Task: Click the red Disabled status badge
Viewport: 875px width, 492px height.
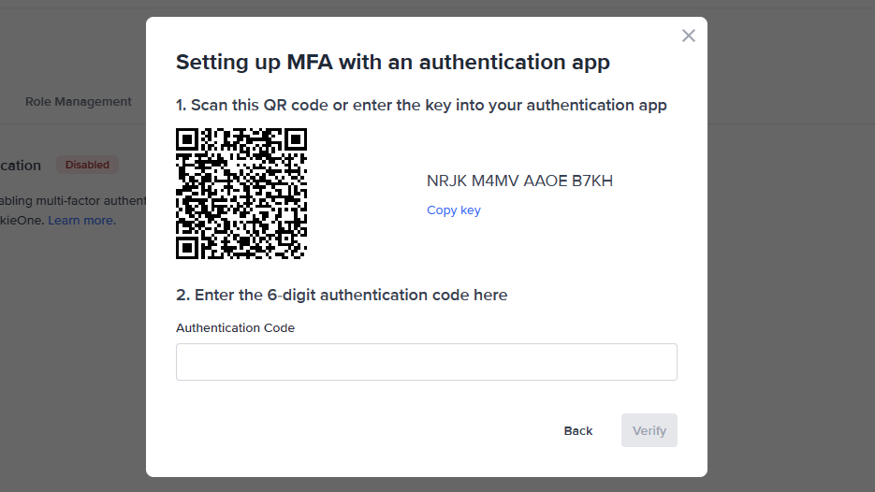Action: [87, 165]
